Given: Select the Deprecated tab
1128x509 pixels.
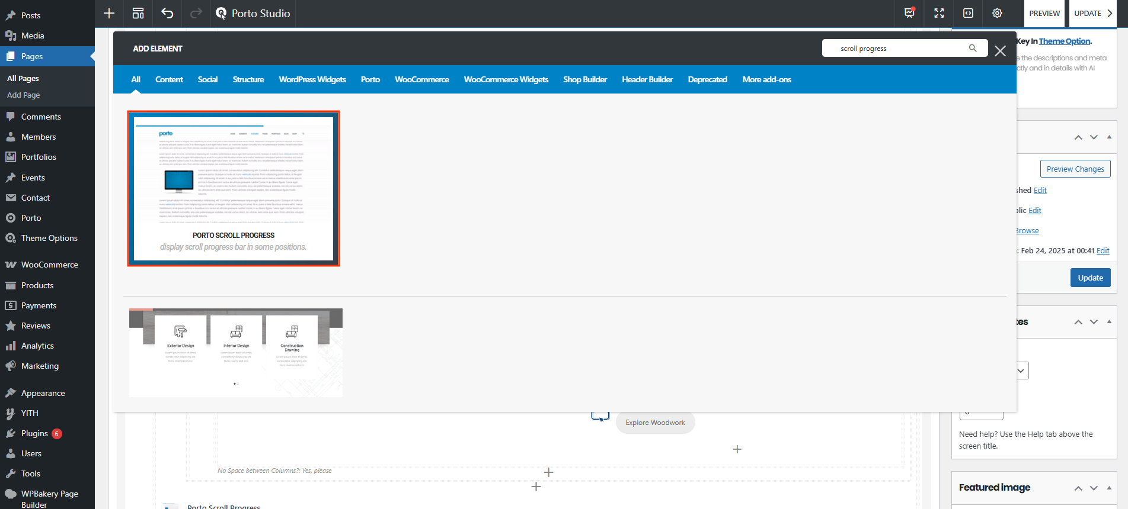Looking at the screenshot, I should pyautogui.click(x=708, y=79).
